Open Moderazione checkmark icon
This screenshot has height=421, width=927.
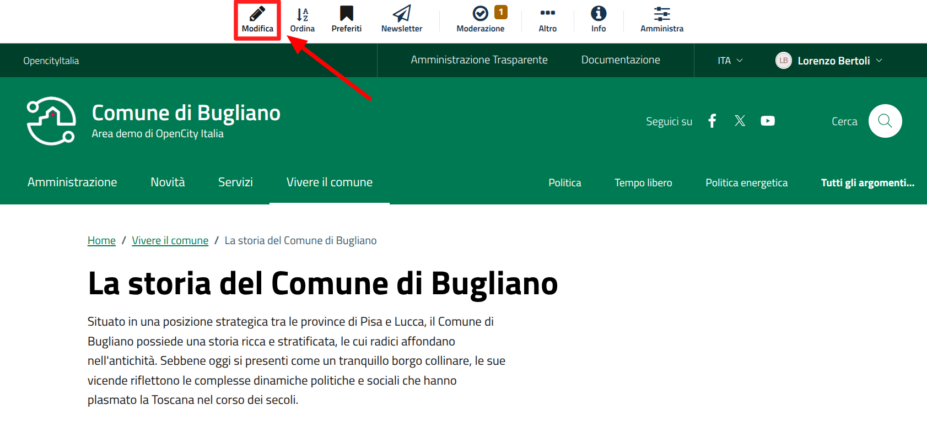coord(480,14)
